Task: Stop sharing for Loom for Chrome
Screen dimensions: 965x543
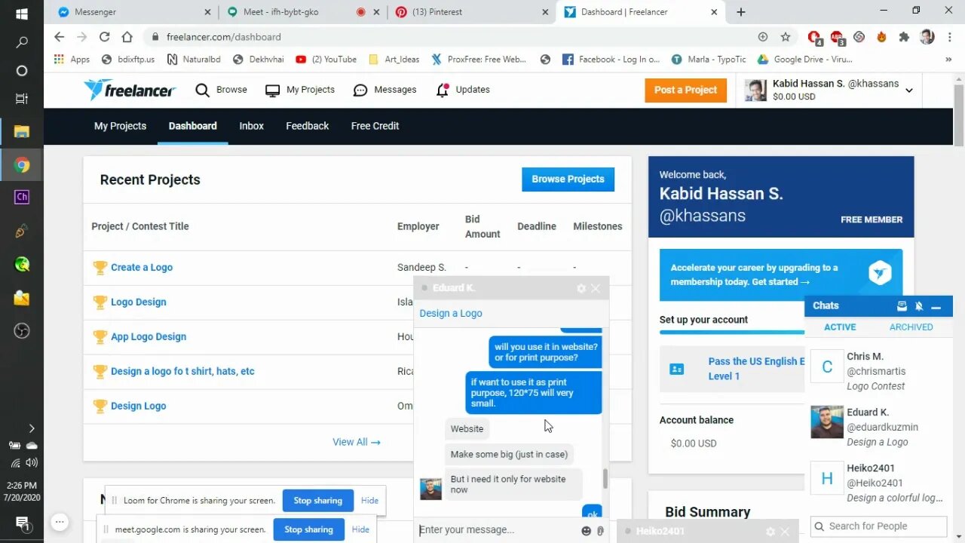Action: tap(317, 501)
